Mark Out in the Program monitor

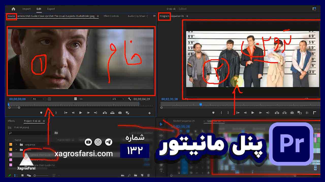tap(228, 113)
